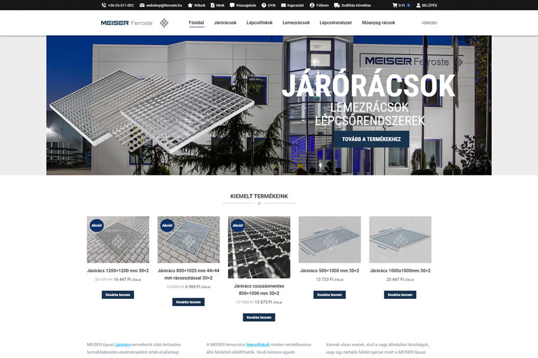
Task: Click the price 13 733 Ft
Action: coord(325,280)
